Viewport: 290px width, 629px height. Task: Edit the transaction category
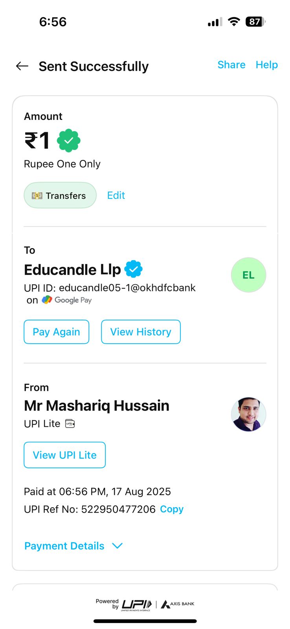coord(116,195)
